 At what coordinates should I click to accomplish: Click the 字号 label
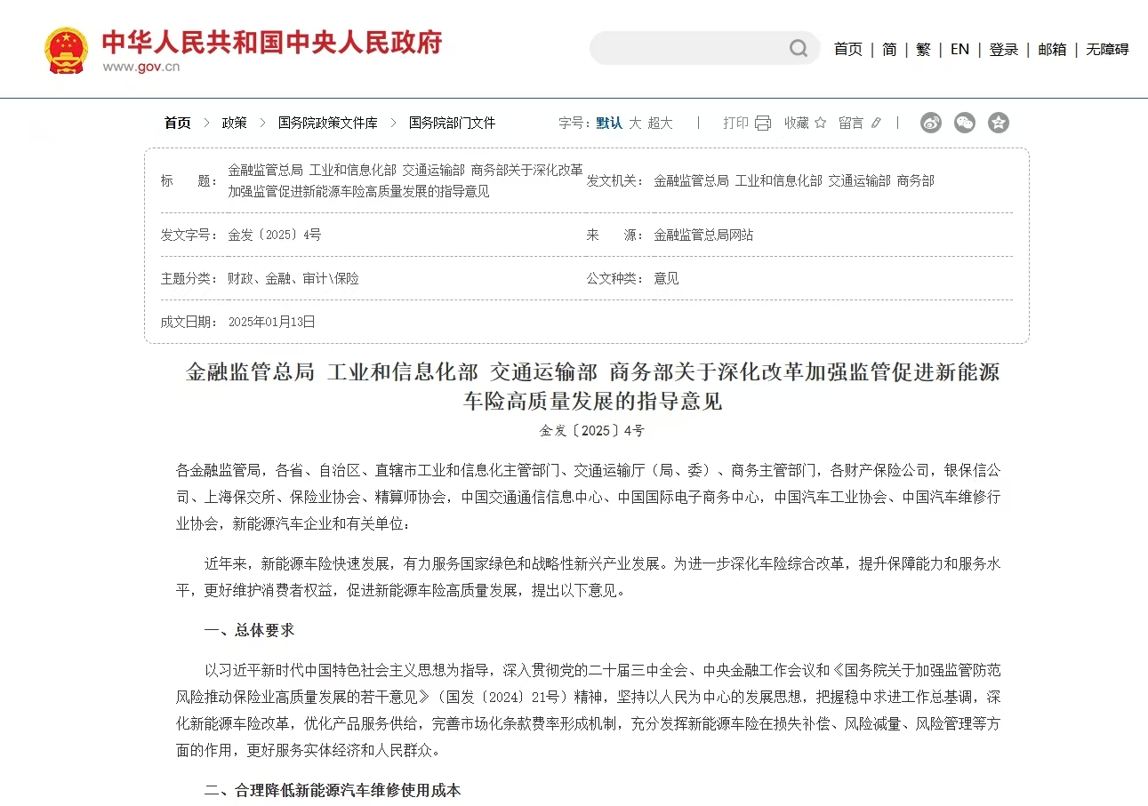coord(574,123)
